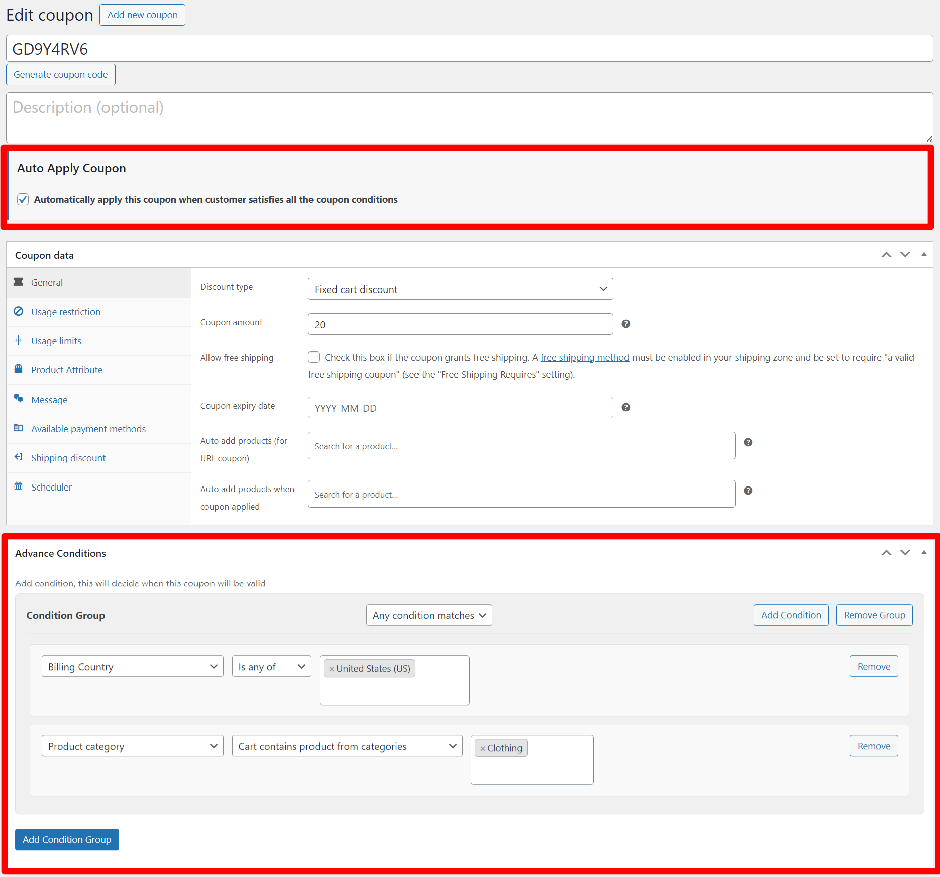Image resolution: width=940 pixels, height=877 pixels.
Task: Click the Usage limits icon
Action: (x=19, y=340)
